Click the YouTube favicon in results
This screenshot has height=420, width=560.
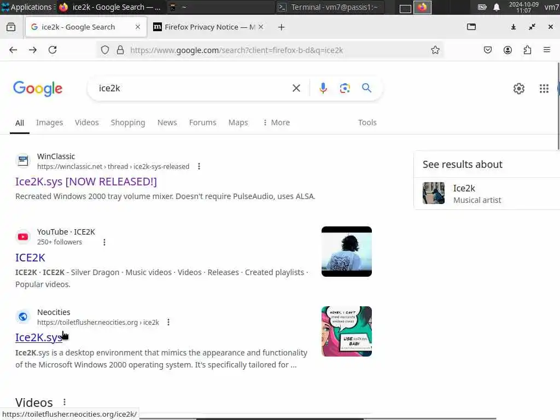pyautogui.click(x=23, y=236)
